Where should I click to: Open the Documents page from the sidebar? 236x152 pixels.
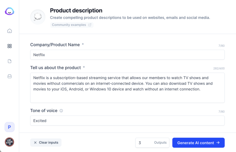(x=9, y=61)
